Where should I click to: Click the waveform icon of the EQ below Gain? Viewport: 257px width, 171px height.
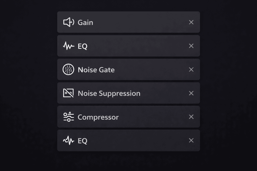tap(69, 46)
